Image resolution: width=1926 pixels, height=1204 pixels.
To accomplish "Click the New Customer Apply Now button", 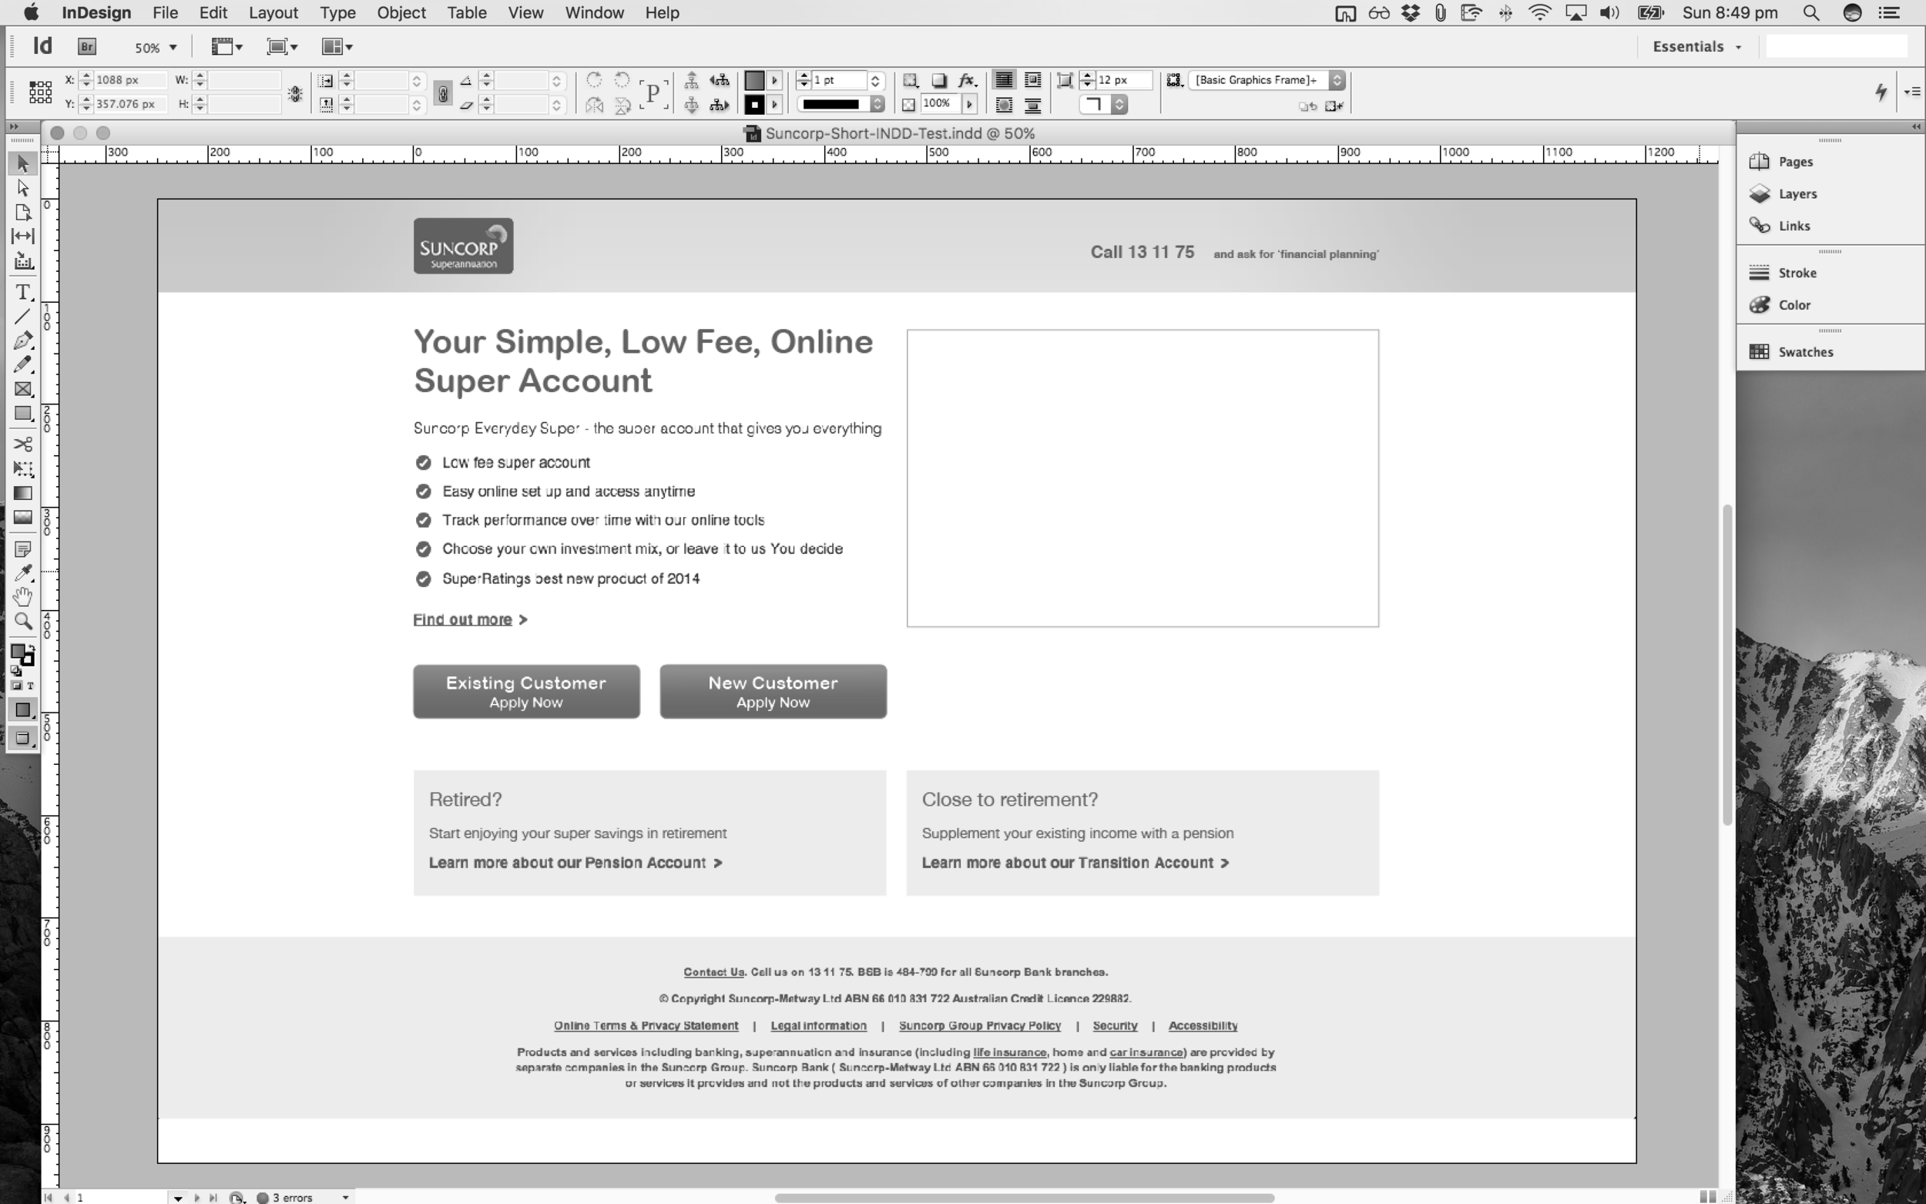I will point(773,691).
